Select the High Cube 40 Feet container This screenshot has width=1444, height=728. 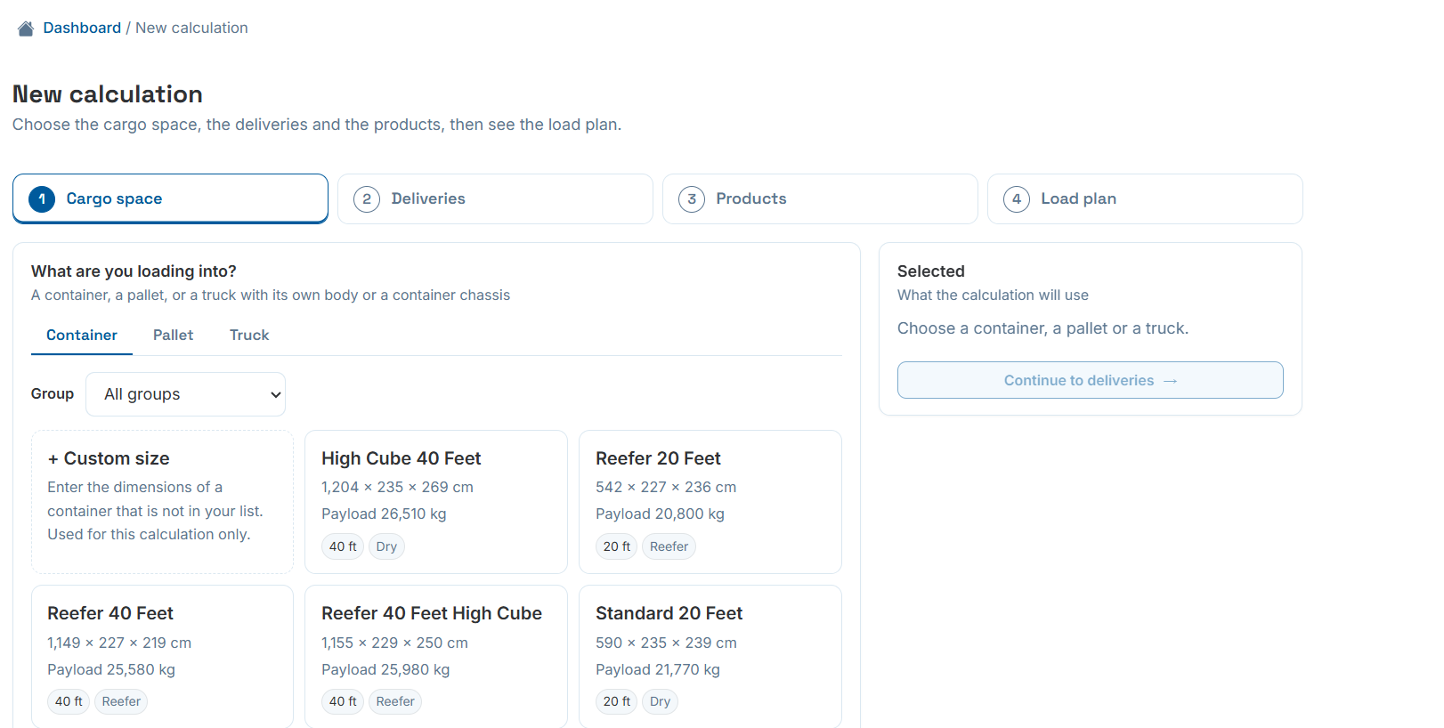click(436, 502)
